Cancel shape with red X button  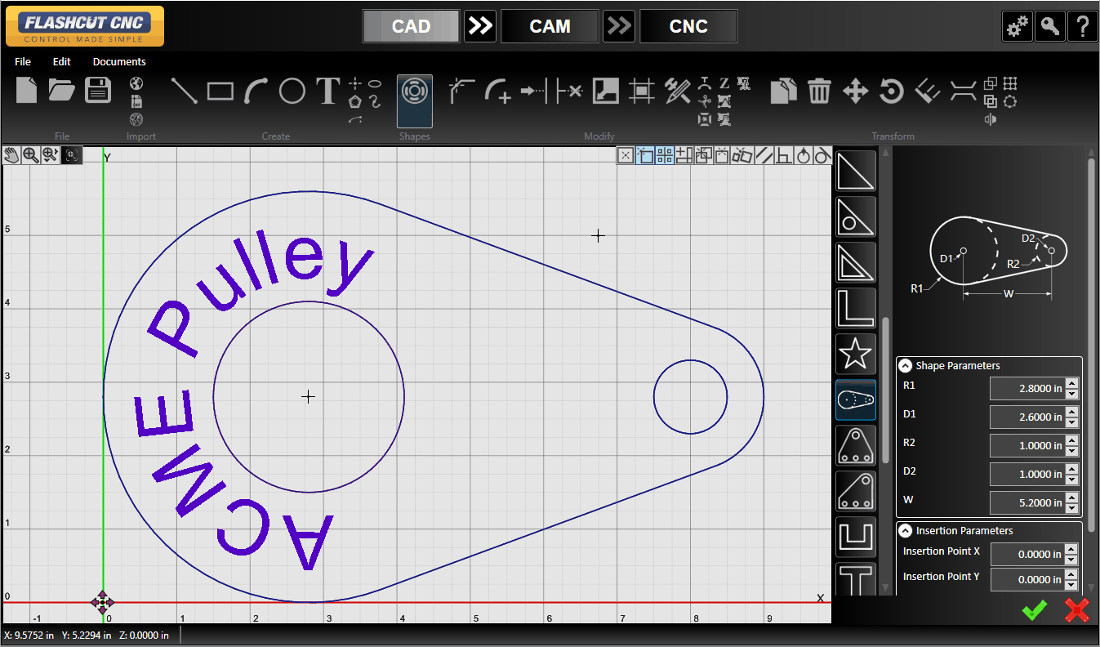[x=1077, y=610]
